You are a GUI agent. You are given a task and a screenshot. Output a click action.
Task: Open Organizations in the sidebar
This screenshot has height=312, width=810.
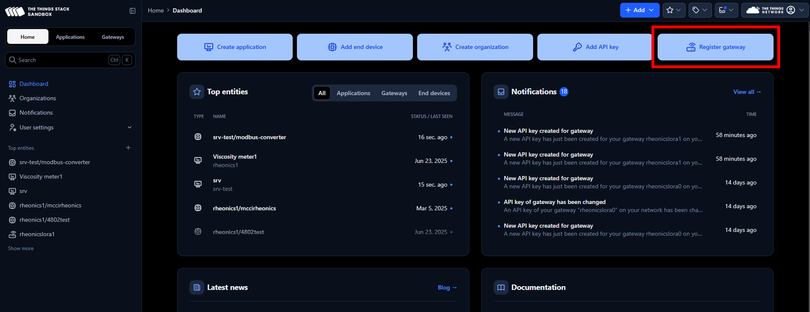pos(38,98)
